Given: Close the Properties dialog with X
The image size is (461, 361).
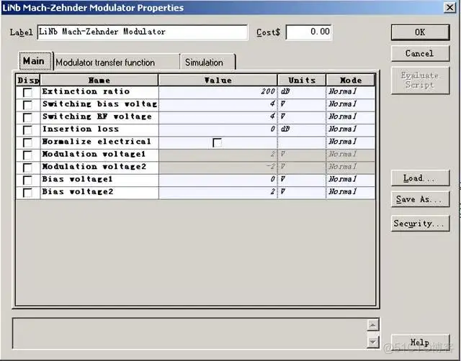Looking at the screenshot, I should click(x=449, y=7).
